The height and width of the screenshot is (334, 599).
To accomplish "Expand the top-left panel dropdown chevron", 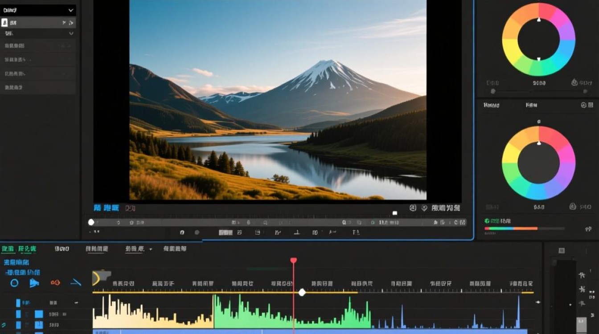I will click(x=71, y=10).
